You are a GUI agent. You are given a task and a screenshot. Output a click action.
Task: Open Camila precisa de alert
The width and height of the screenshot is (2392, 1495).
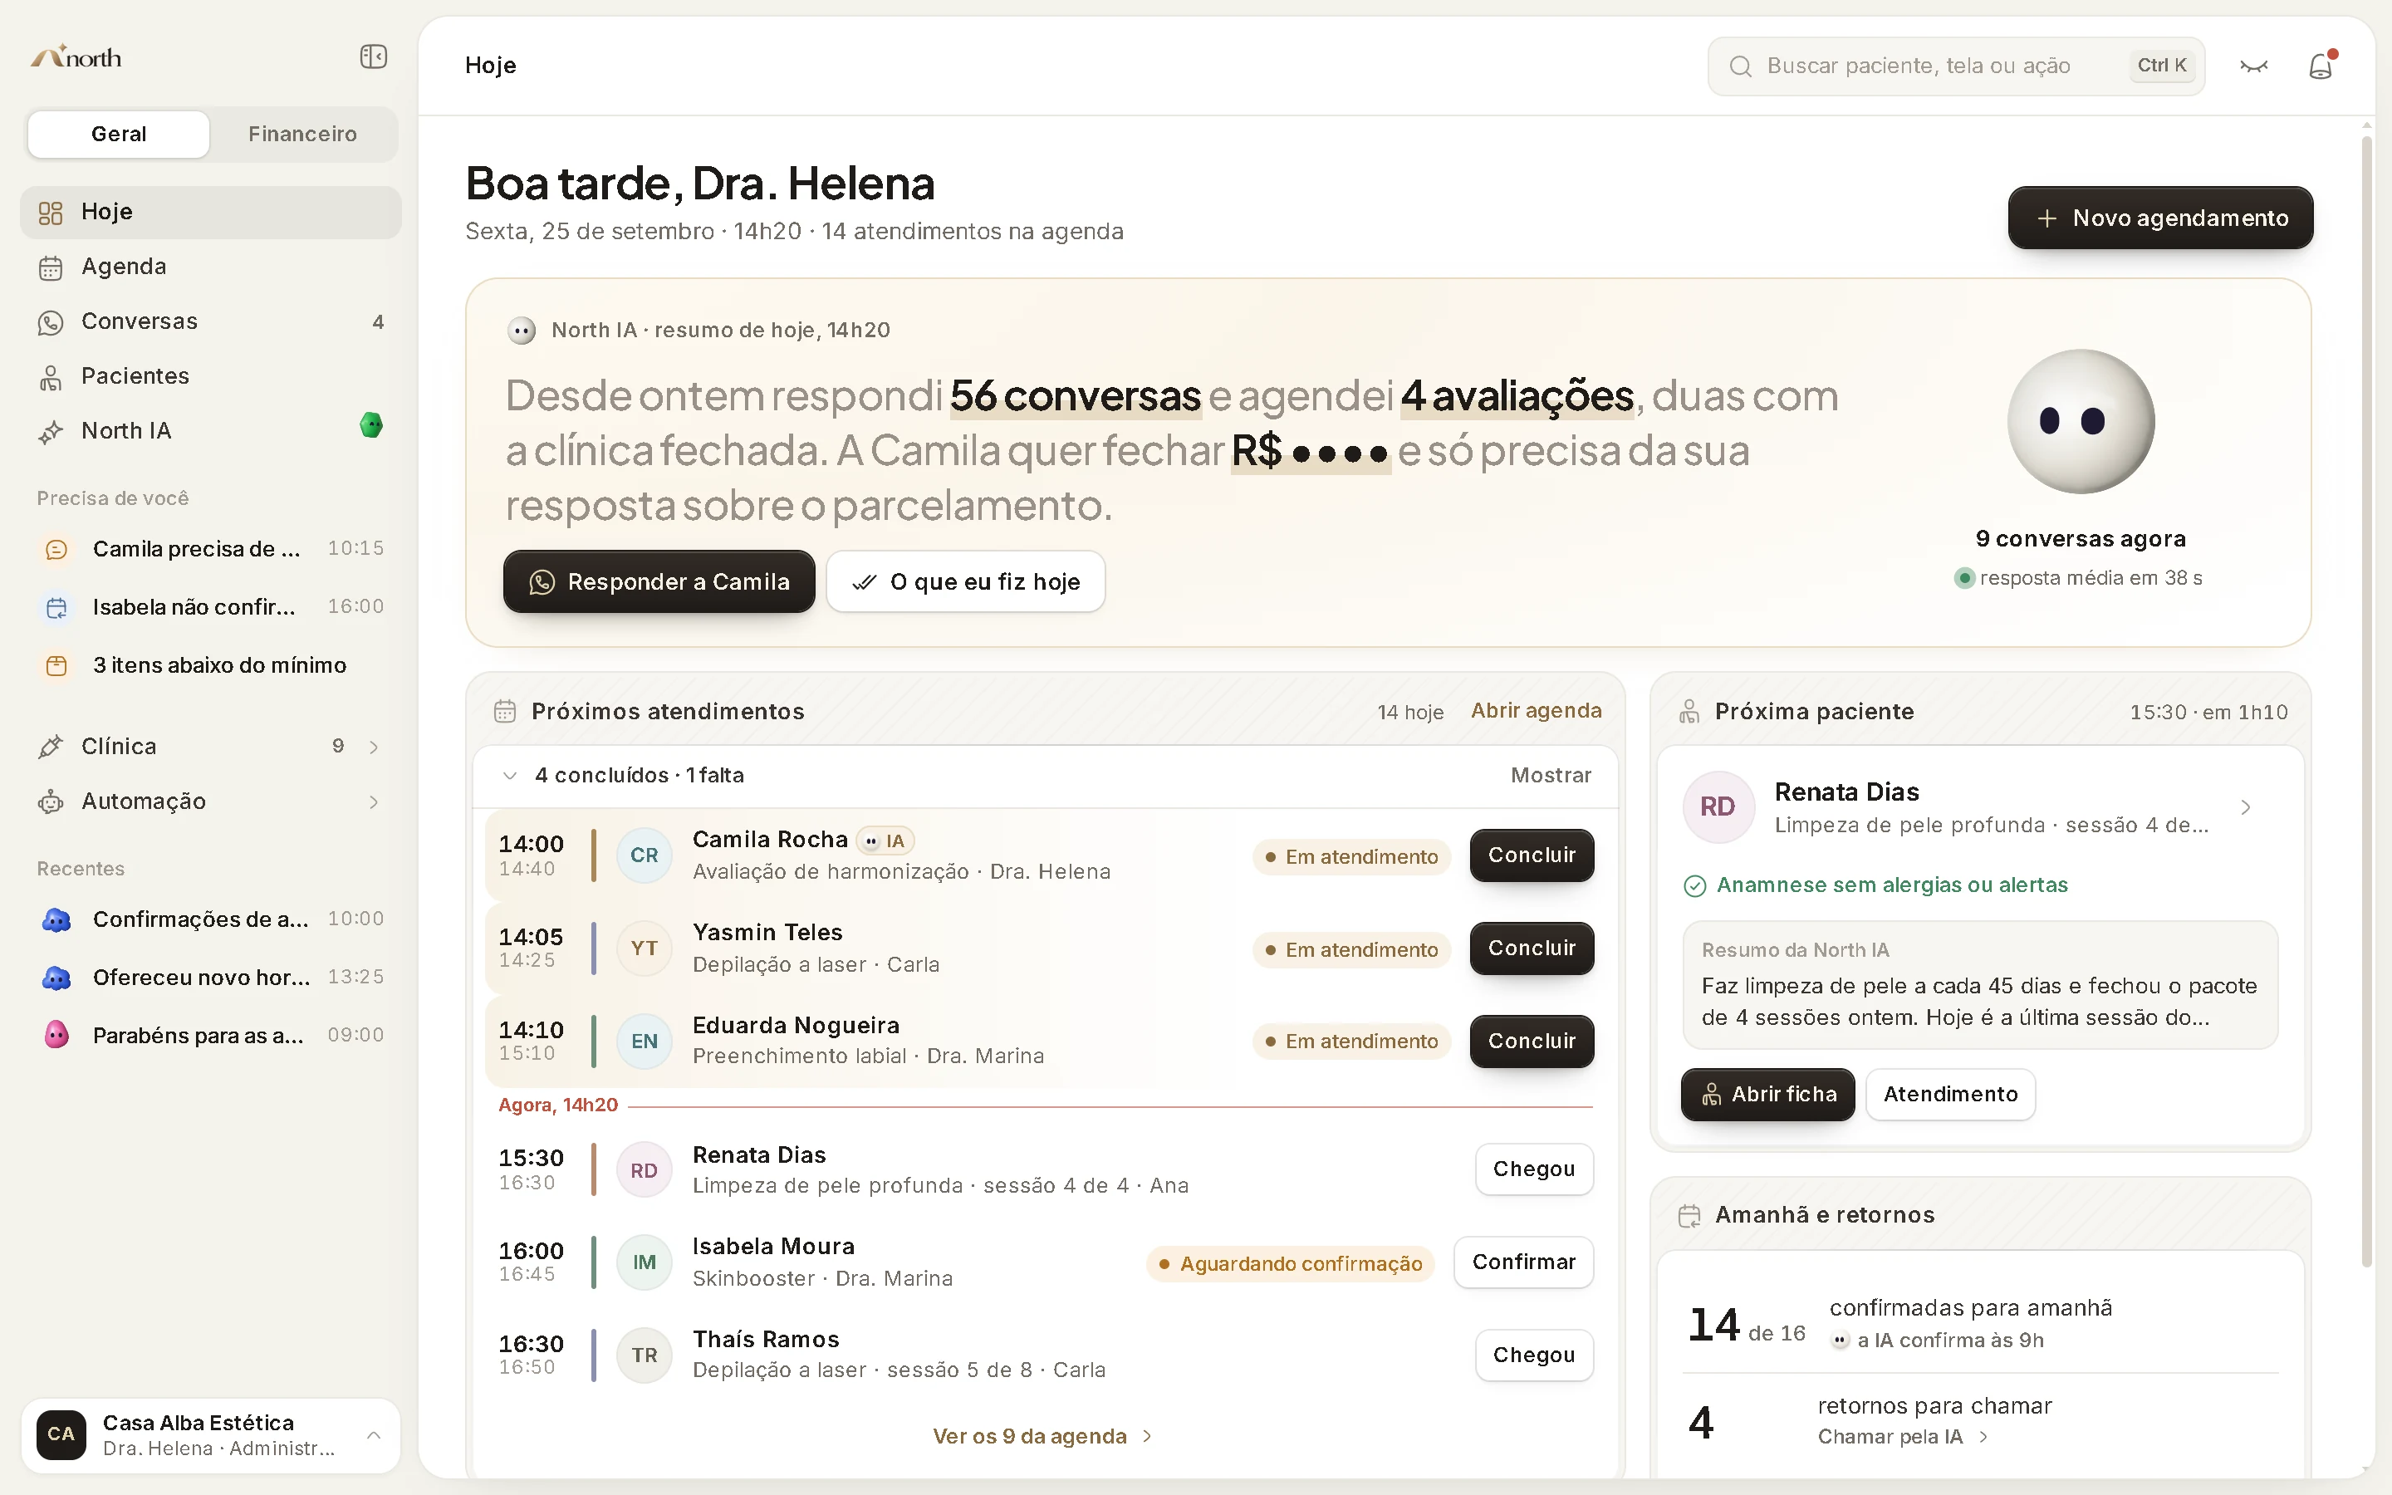pos(210,549)
